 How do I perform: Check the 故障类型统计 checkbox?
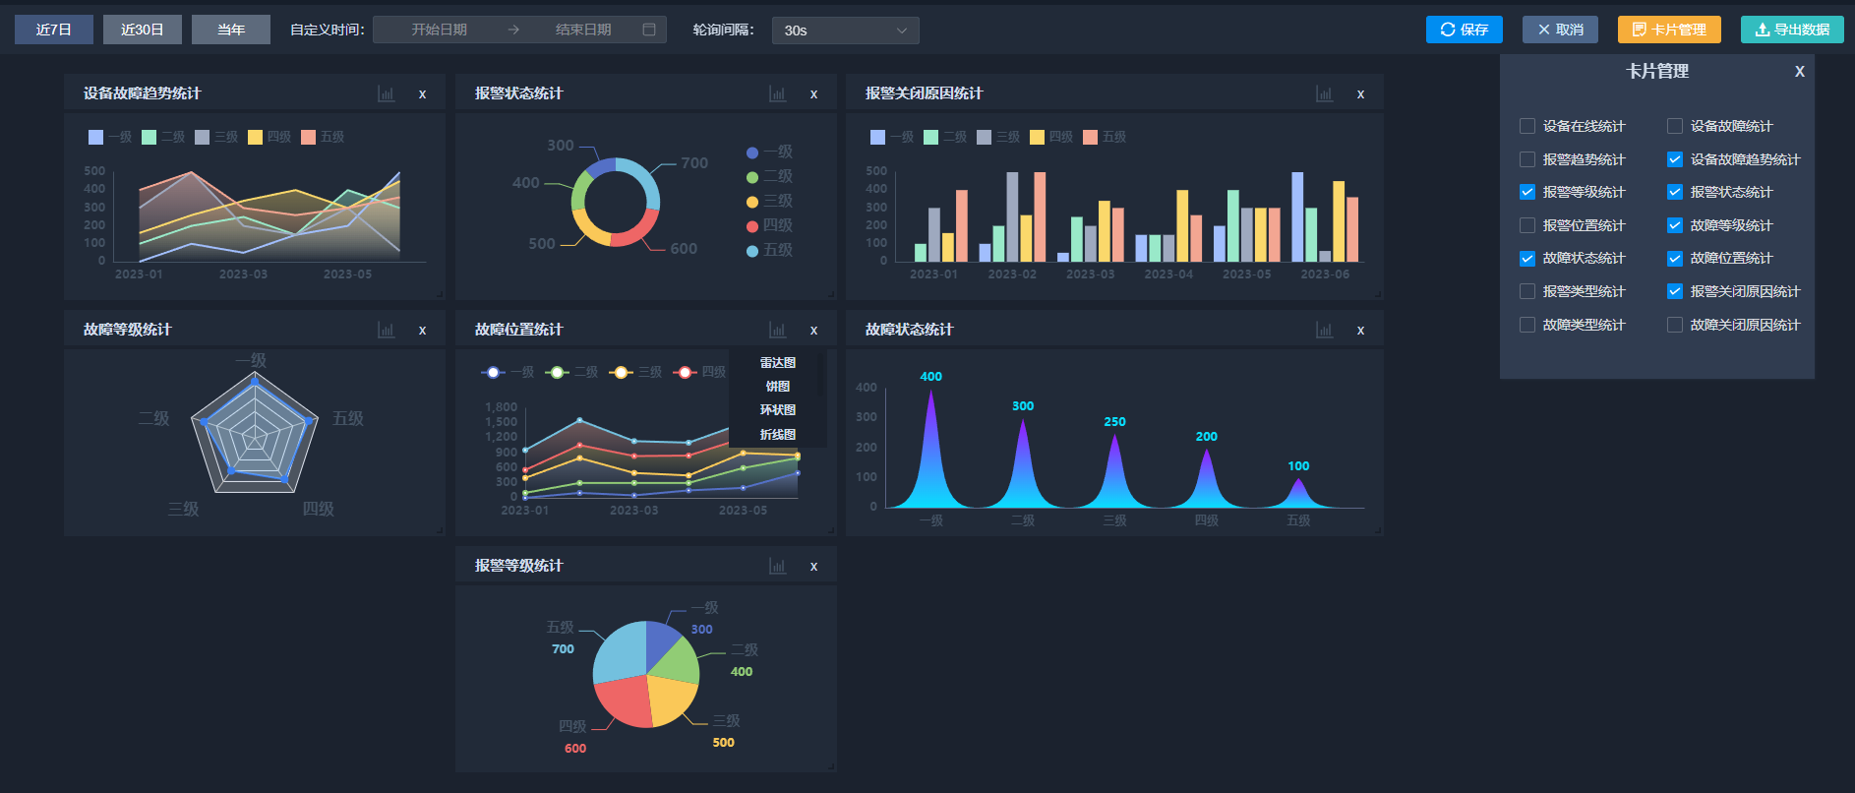(1527, 325)
